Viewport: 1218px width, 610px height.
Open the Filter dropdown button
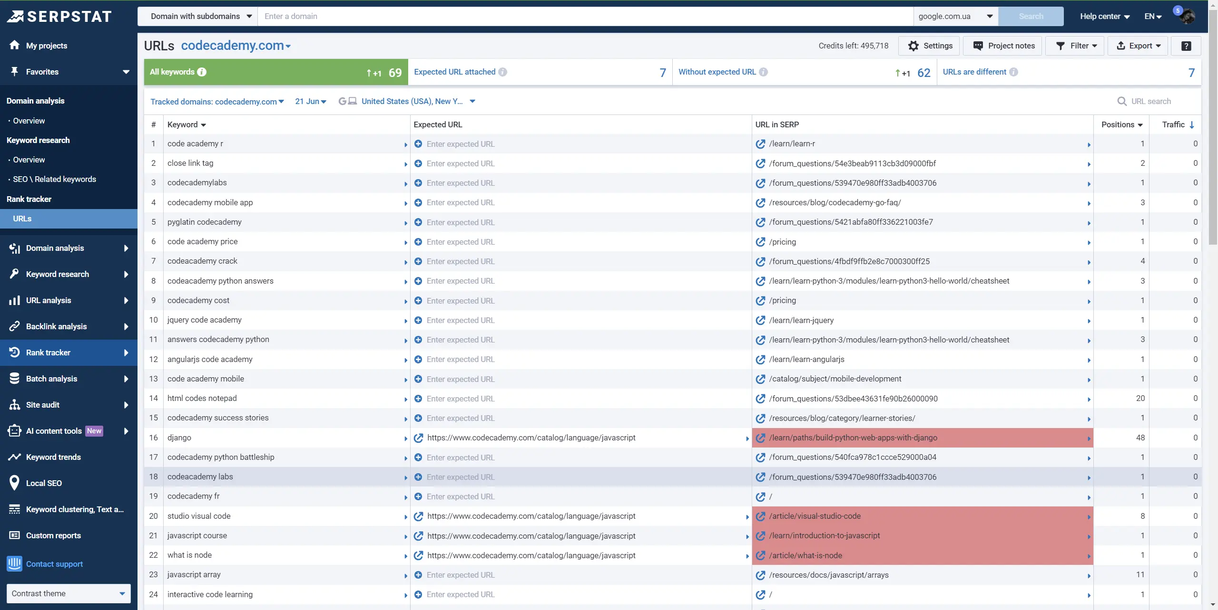1075,46
